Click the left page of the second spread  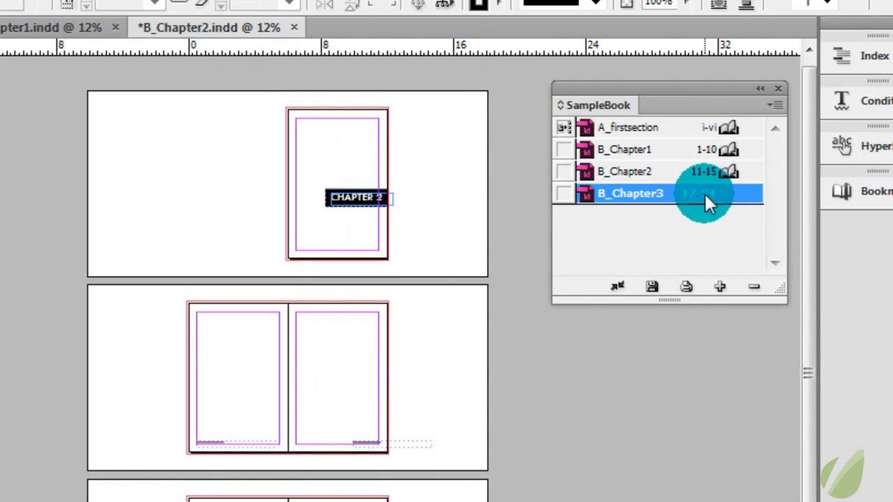pyautogui.click(x=238, y=378)
